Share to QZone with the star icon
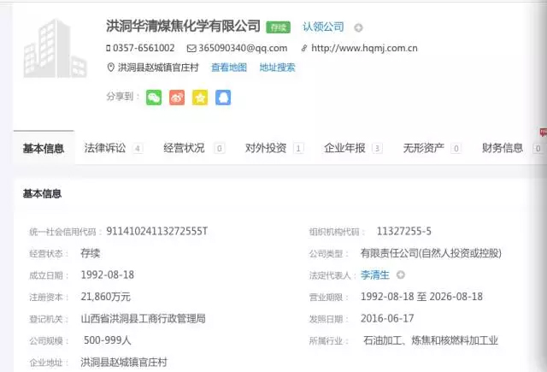The height and width of the screenshot is (372, 547). click(200, 97)
